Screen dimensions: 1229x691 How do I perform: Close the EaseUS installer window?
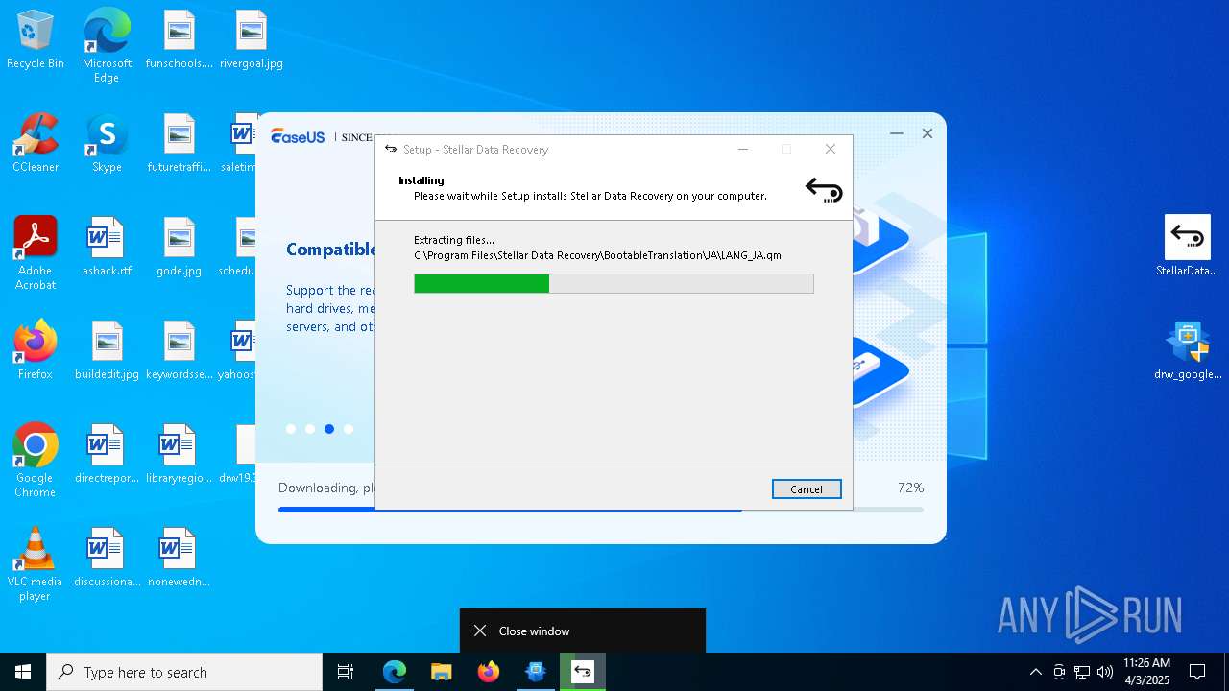pyautogui.click(x=928, y=133)
